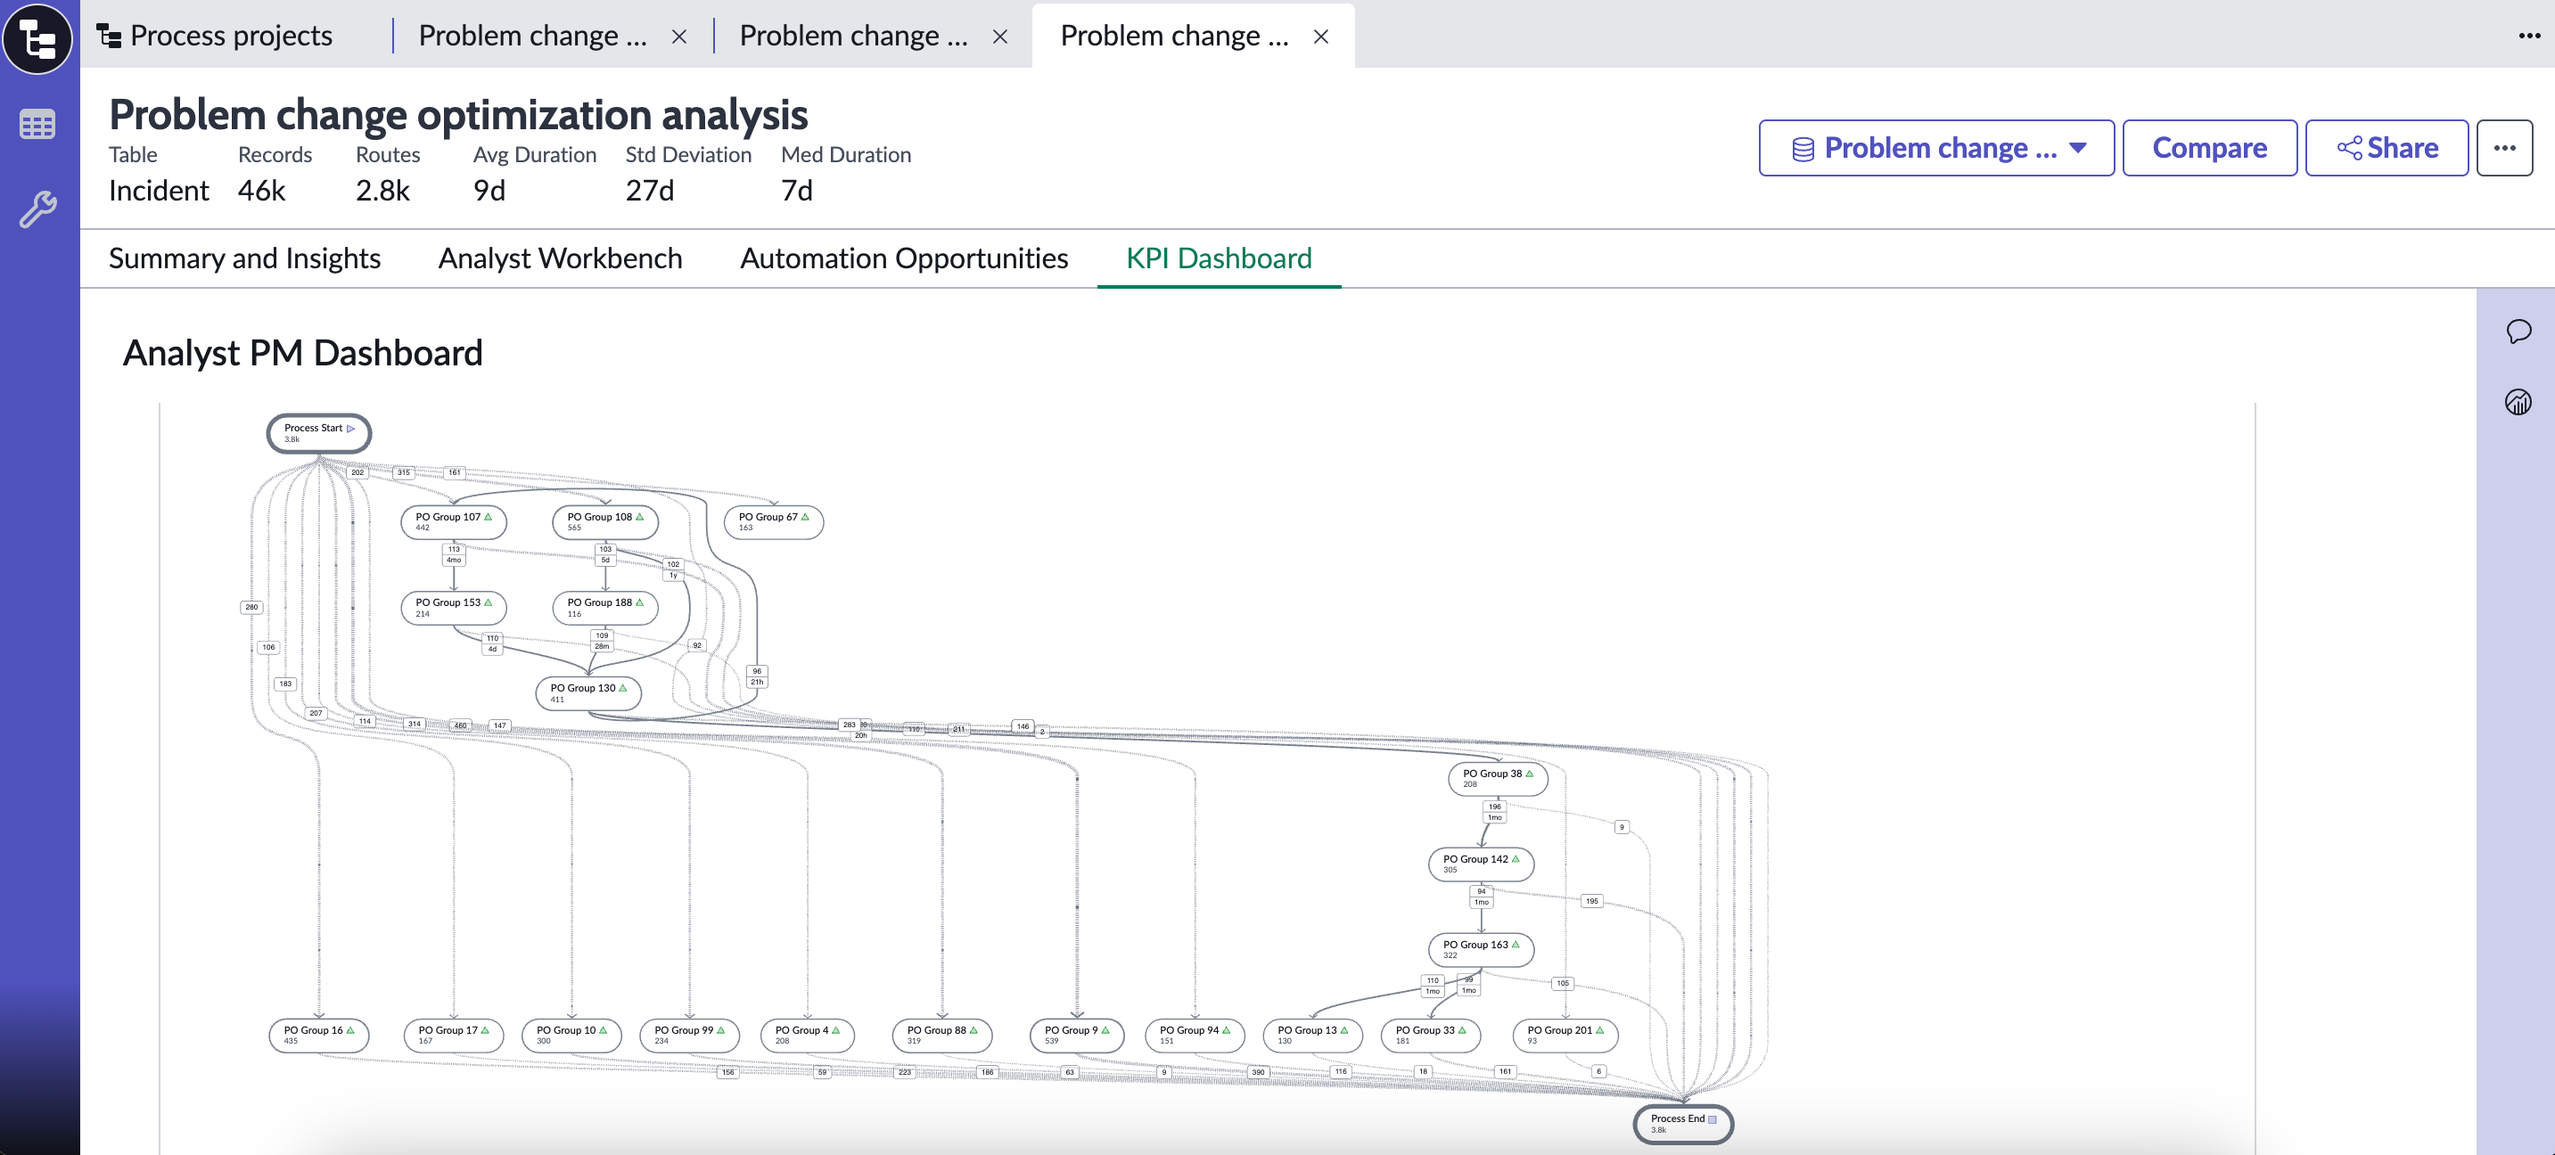Select the PO Group 38 node
Viewport: 2555px width, 1155px height.
pyautogui.click(x=1498, y=778)
